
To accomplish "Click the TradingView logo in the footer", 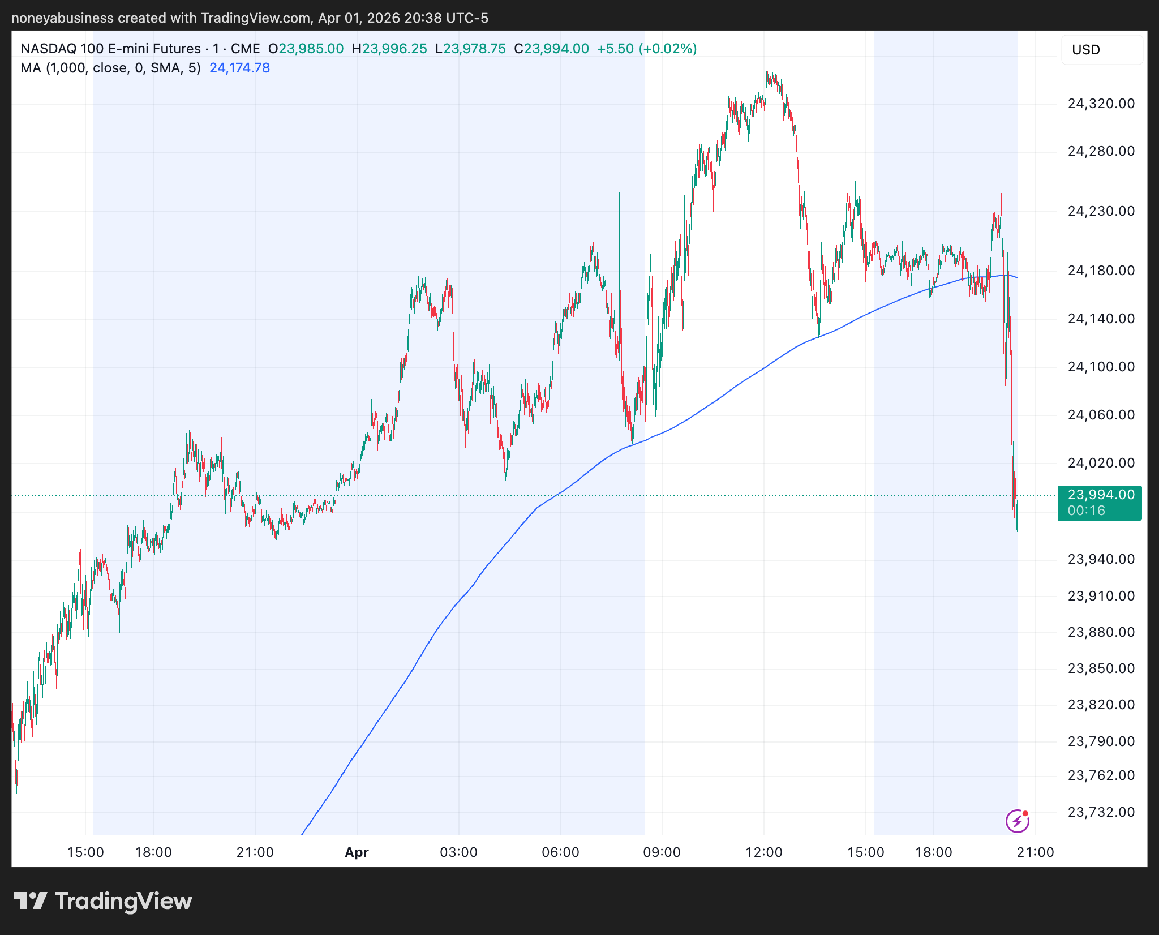I will [x=103, y=901].
